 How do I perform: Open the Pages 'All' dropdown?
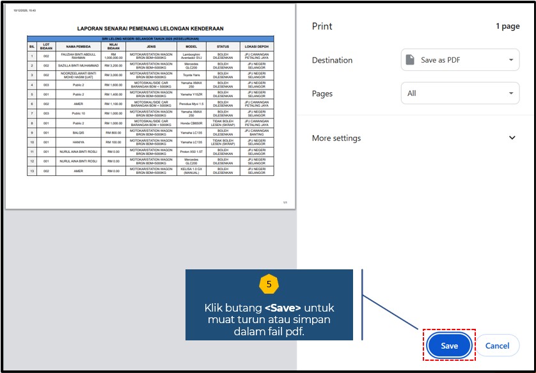click(x=459, y=93)
